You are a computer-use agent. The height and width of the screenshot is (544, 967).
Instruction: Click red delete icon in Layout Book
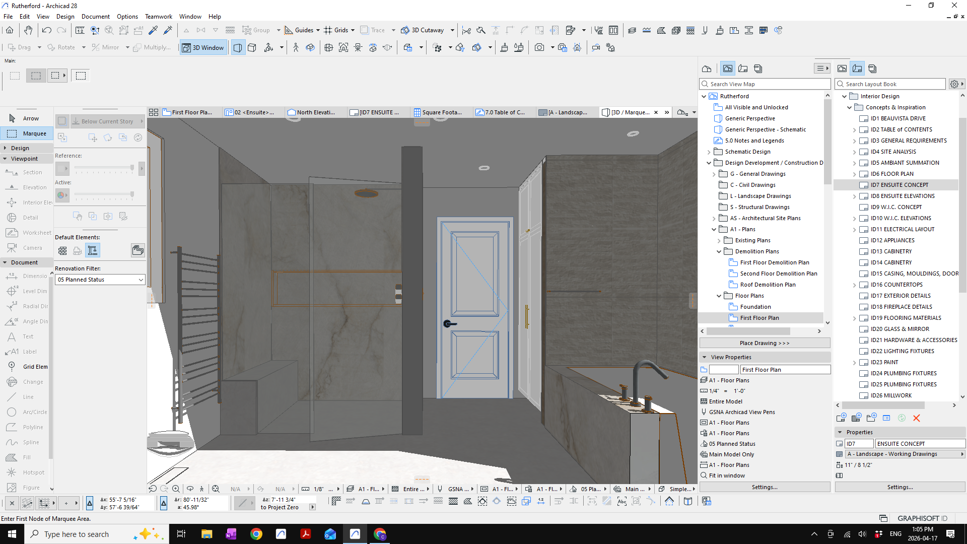916,418
